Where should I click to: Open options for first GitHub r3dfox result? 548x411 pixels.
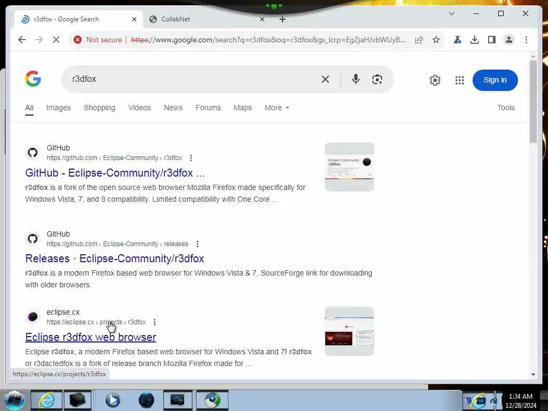pos(191,158)
